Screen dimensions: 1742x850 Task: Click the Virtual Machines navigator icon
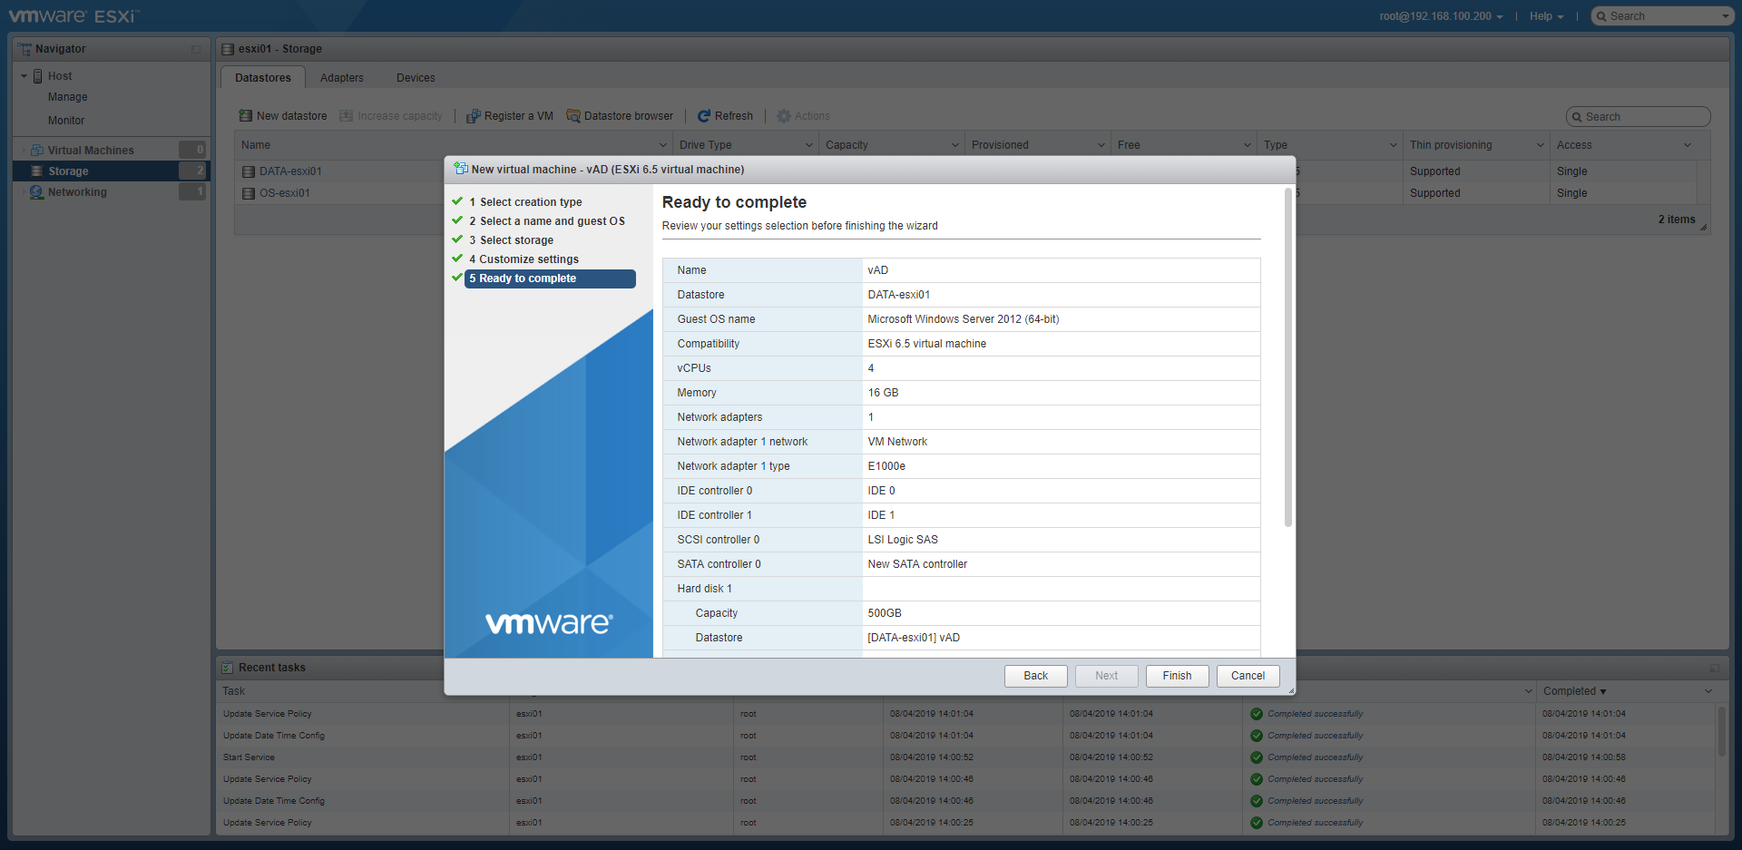click(37, 151)
